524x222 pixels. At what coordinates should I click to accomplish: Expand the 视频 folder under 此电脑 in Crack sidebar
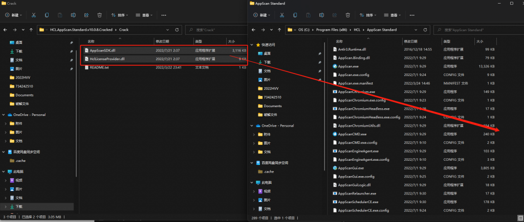(6, 181)
